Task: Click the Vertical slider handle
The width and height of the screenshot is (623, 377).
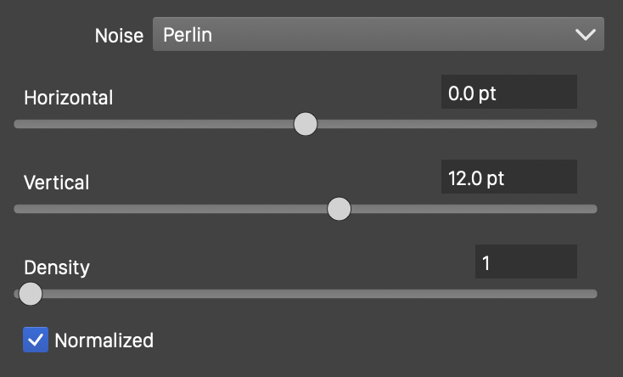Action: tap(339, 209)
